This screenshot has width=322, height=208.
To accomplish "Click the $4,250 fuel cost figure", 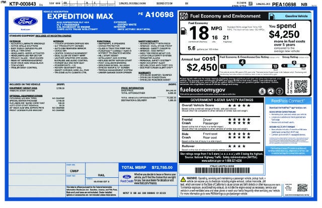I will 284,34.
